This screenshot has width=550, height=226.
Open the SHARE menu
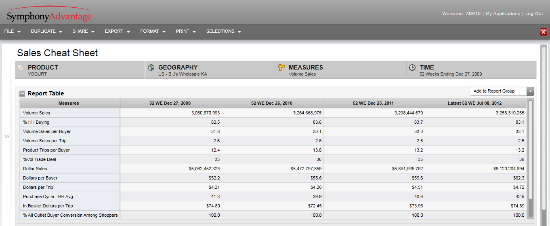83,32
